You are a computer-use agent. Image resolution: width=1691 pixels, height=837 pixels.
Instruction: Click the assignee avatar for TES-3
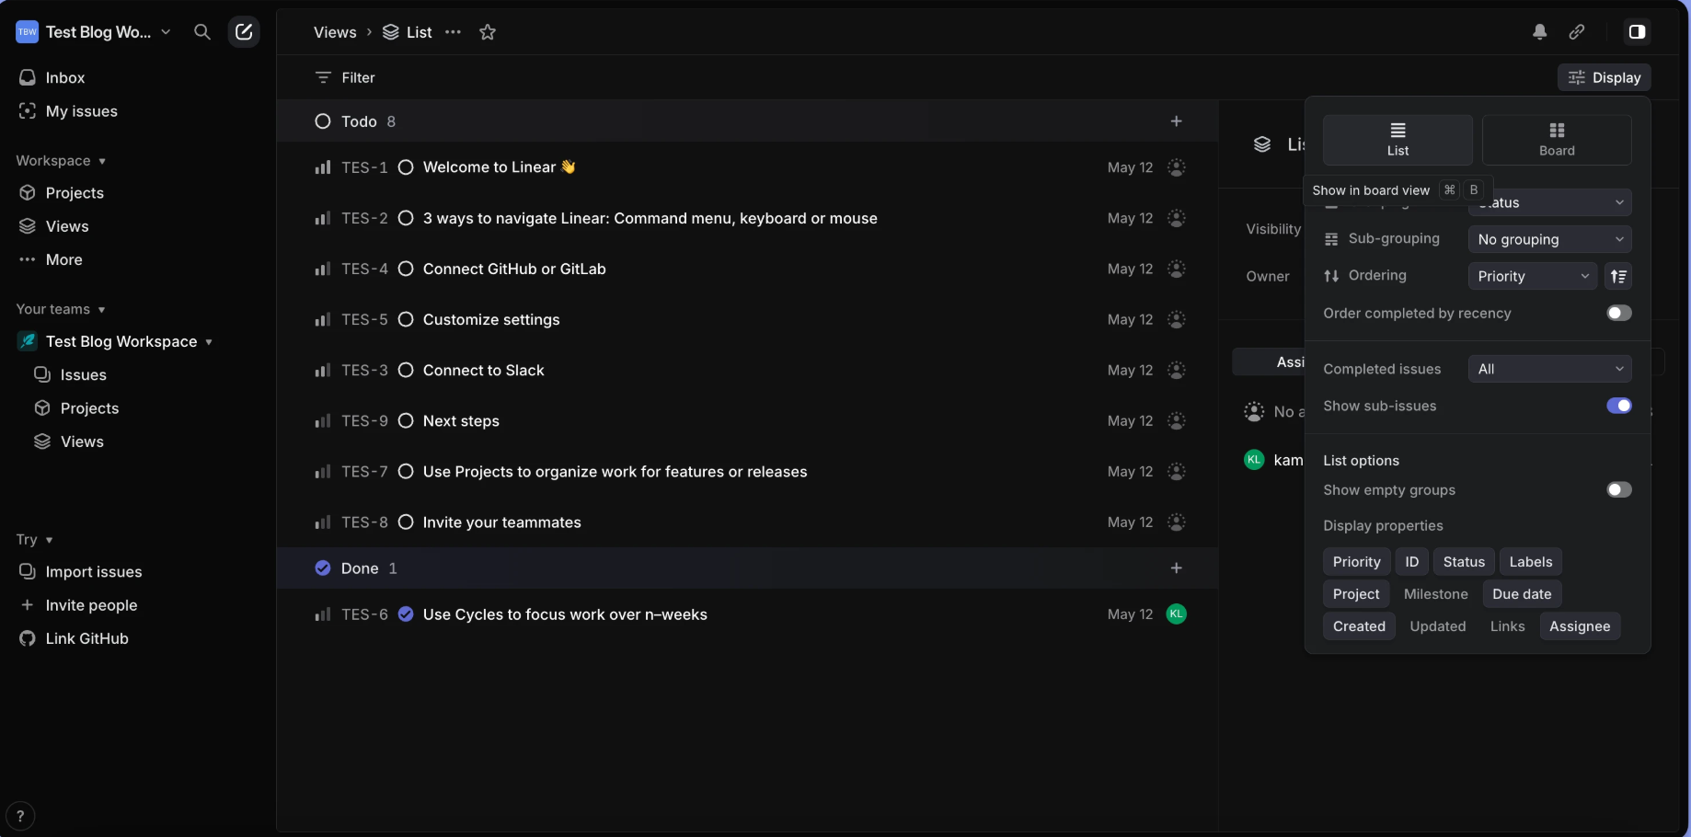1176,370
